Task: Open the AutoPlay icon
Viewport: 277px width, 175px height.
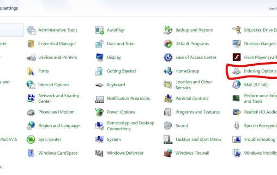Action: pyautogui.click(x=99, y=30)
